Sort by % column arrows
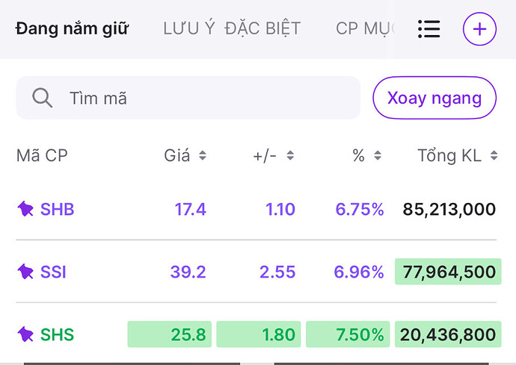The height and width of the screenshot is (365, 516). click(378, 156)
